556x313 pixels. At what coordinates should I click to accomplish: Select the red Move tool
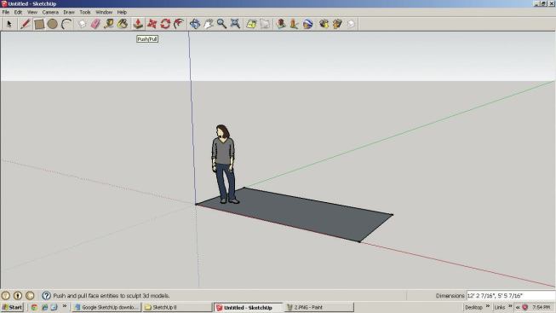tap(152, 24)
